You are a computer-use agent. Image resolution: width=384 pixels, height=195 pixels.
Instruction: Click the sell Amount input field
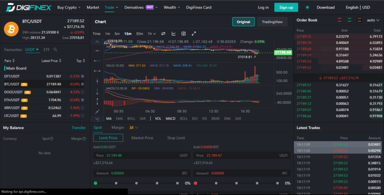click(242, 173)
